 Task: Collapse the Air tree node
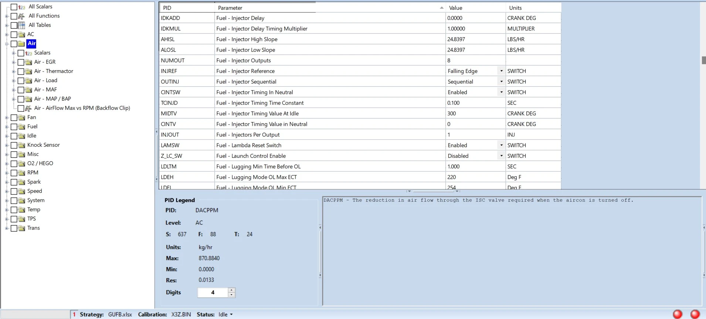[7, 44]
